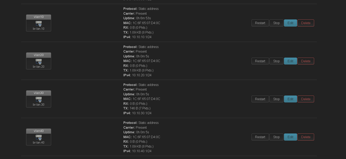The image size is (346, 159).
Task: Restart the vlan20 interface
Action: [x=260, y=61]
